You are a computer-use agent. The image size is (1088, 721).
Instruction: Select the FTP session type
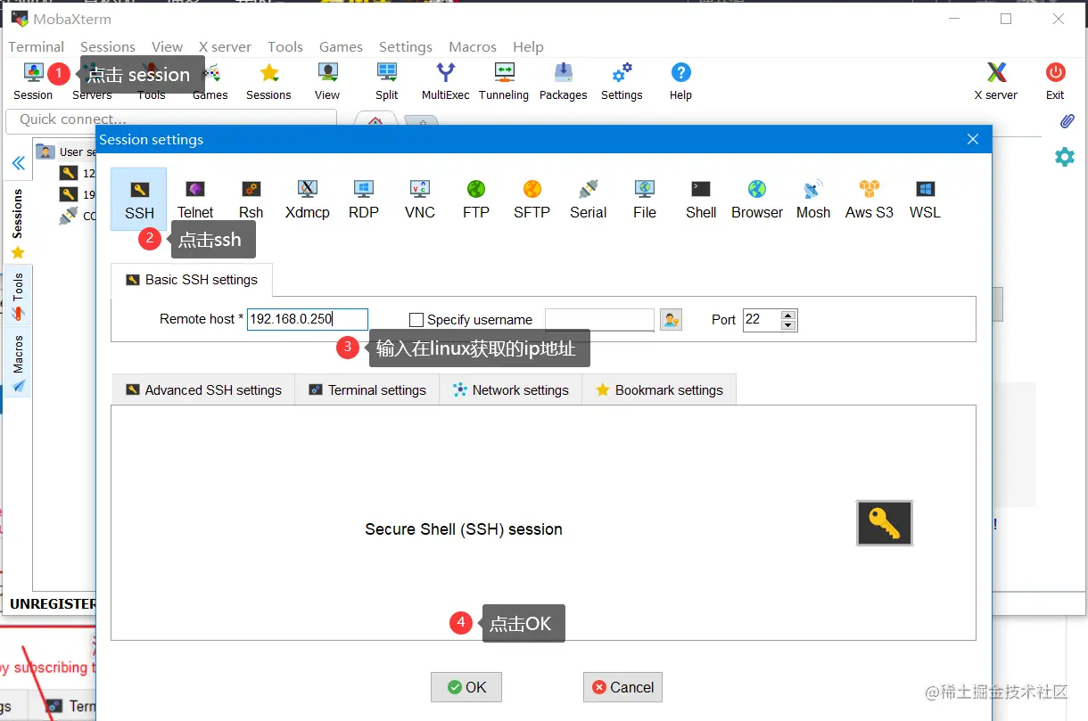(x=475, y=200)
